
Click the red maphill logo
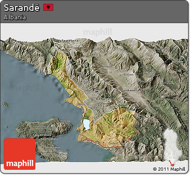[20, 154]
